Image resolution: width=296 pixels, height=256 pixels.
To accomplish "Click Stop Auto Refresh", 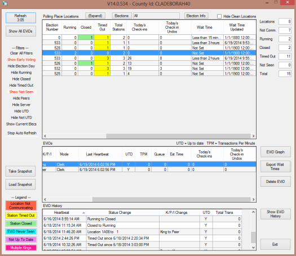I will click(22, 133).
